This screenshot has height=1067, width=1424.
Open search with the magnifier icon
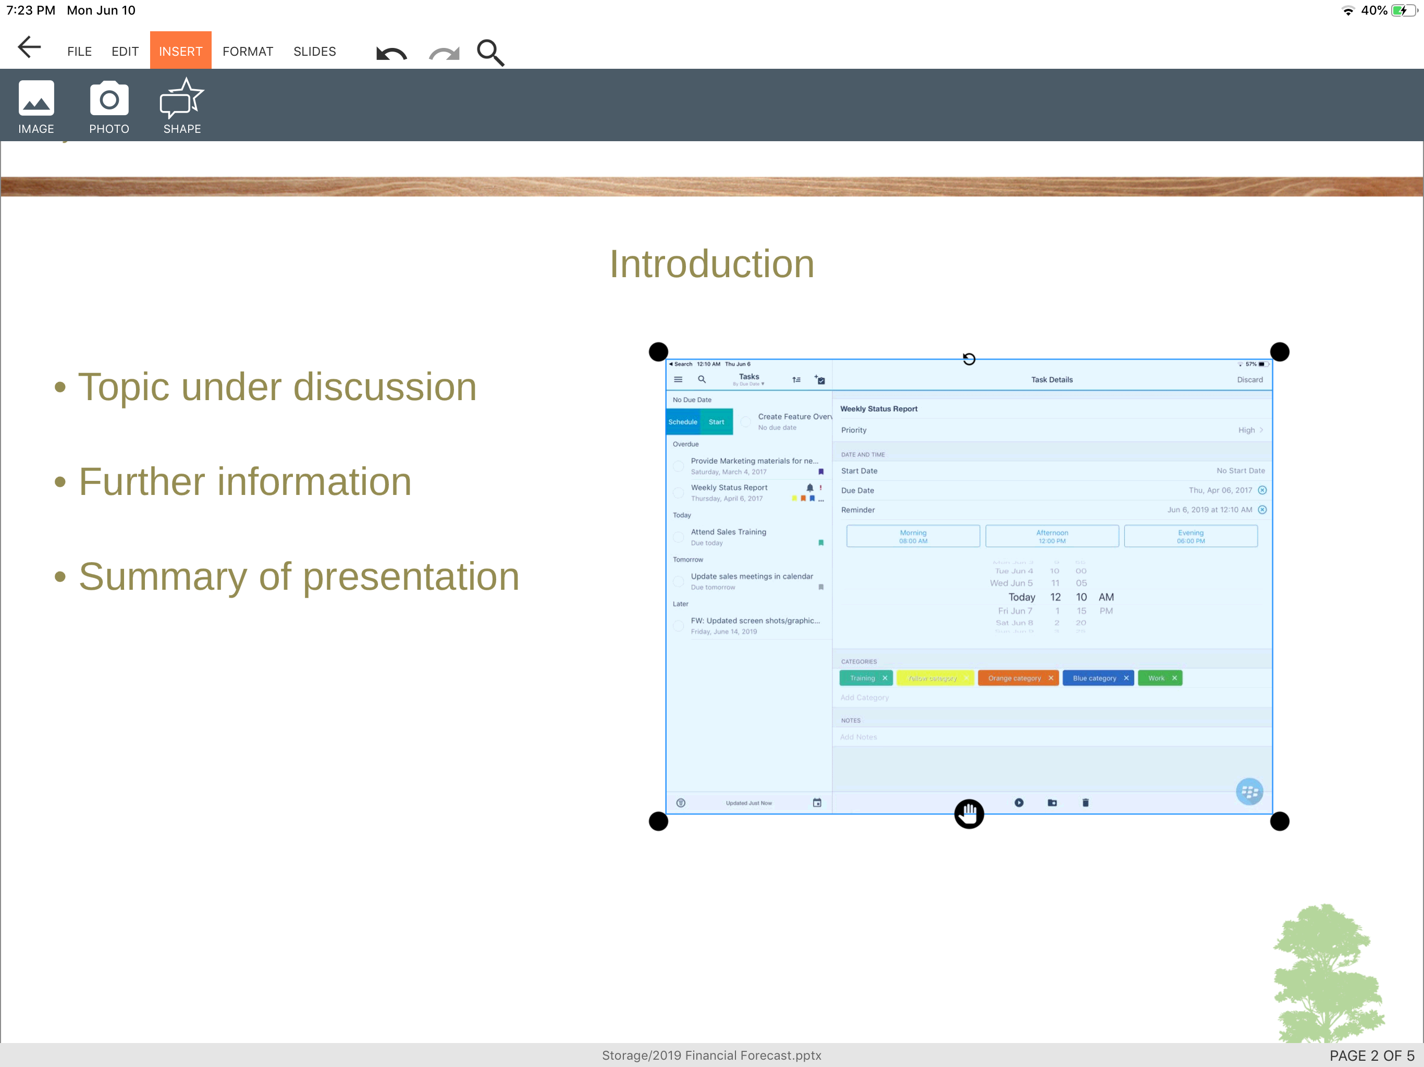pyautogui.click(x=490, y=52)
